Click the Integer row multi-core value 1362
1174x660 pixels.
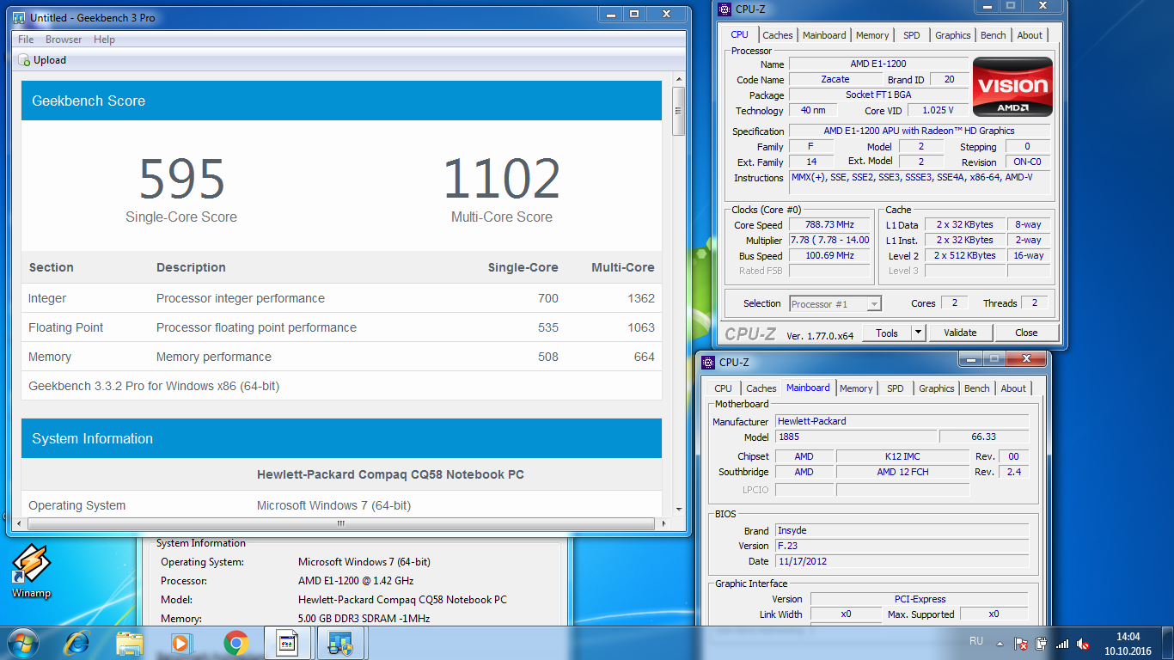641,298
